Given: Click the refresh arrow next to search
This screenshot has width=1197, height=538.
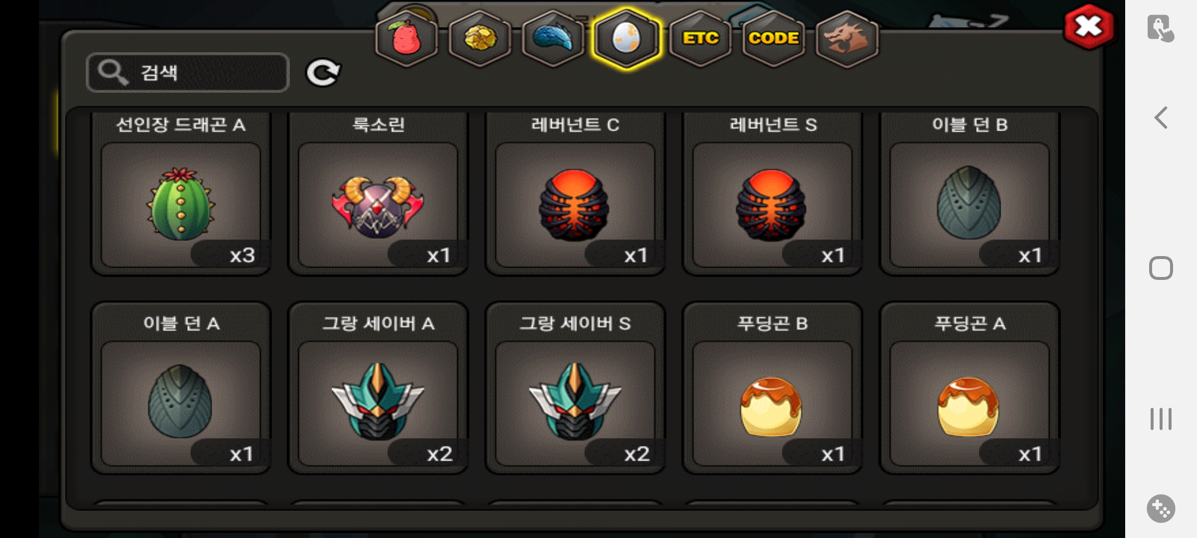Looking at the screenshot, I should (323, 73).
